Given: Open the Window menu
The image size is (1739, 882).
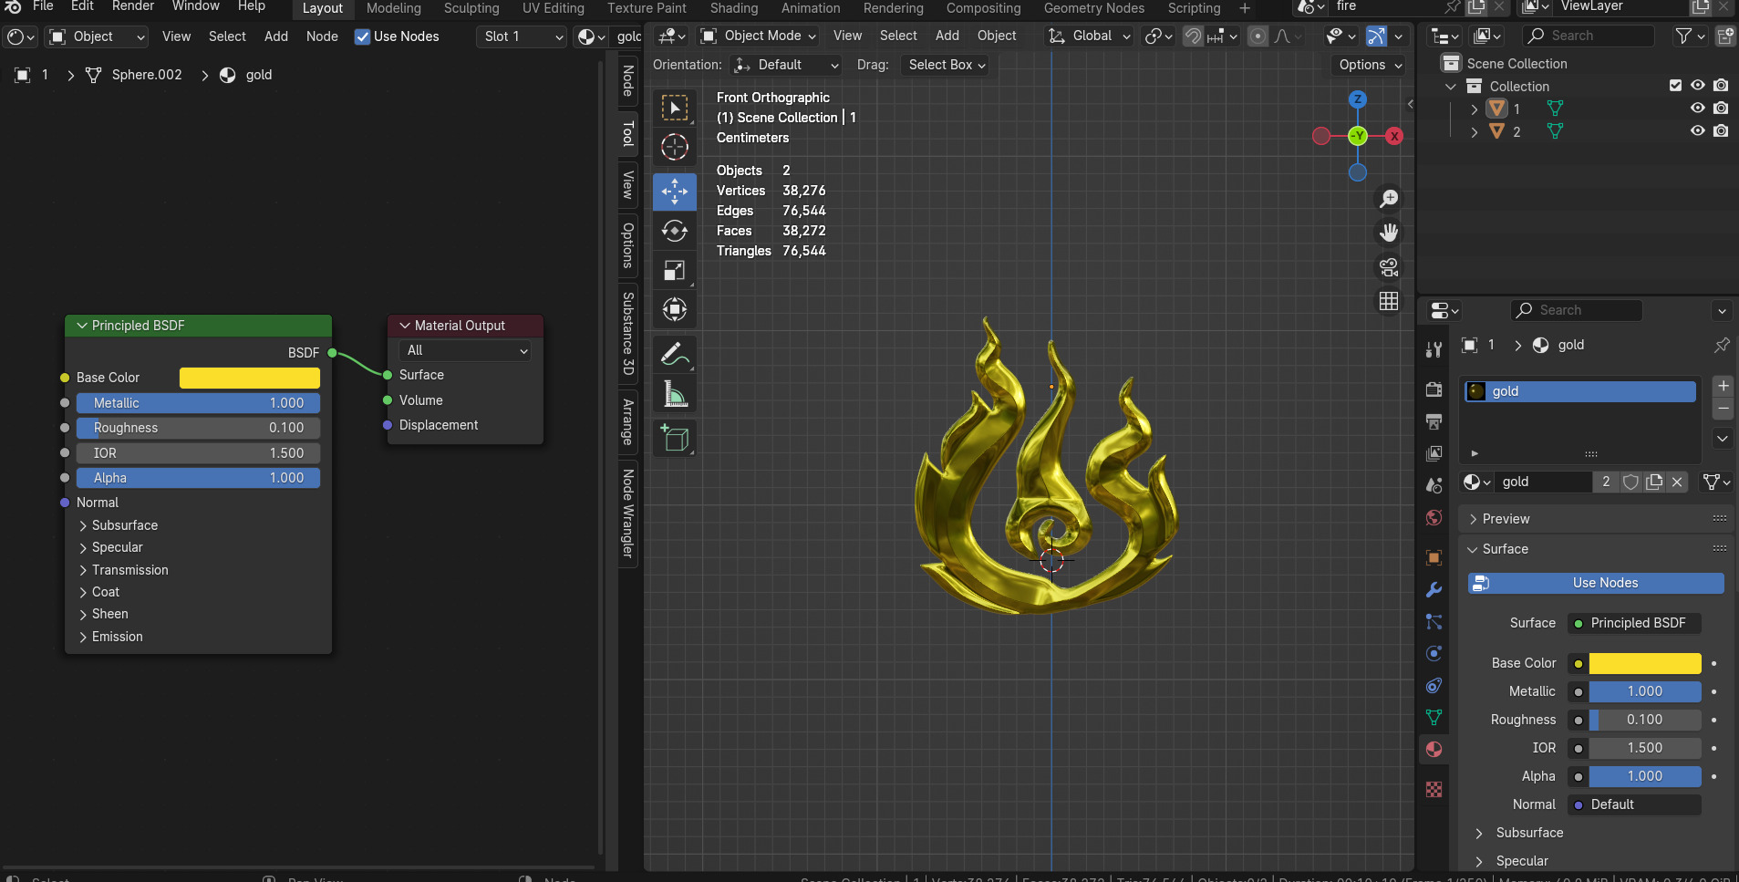Looking at the screenshot, I should (x=196, y=6).
